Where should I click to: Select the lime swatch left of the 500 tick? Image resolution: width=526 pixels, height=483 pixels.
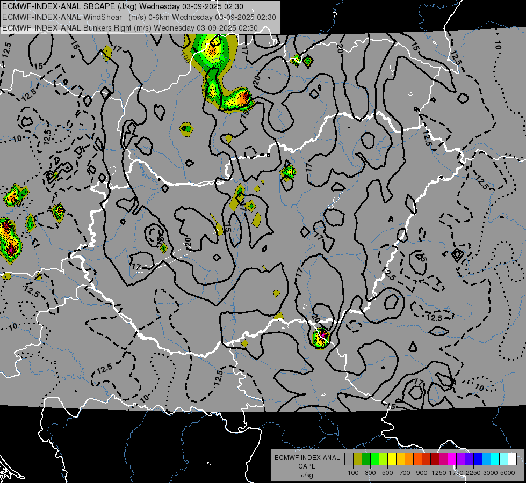point(384,459)
